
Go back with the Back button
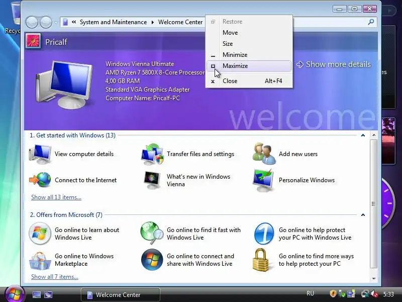(x=32, y=22)
